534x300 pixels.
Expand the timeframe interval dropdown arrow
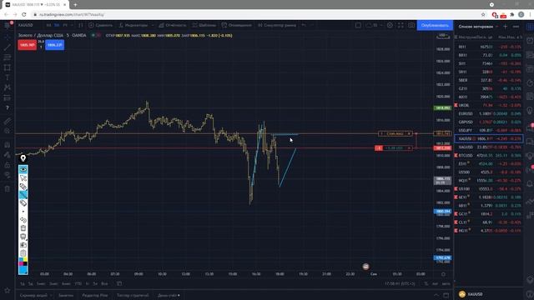click(x=72, y=25)
